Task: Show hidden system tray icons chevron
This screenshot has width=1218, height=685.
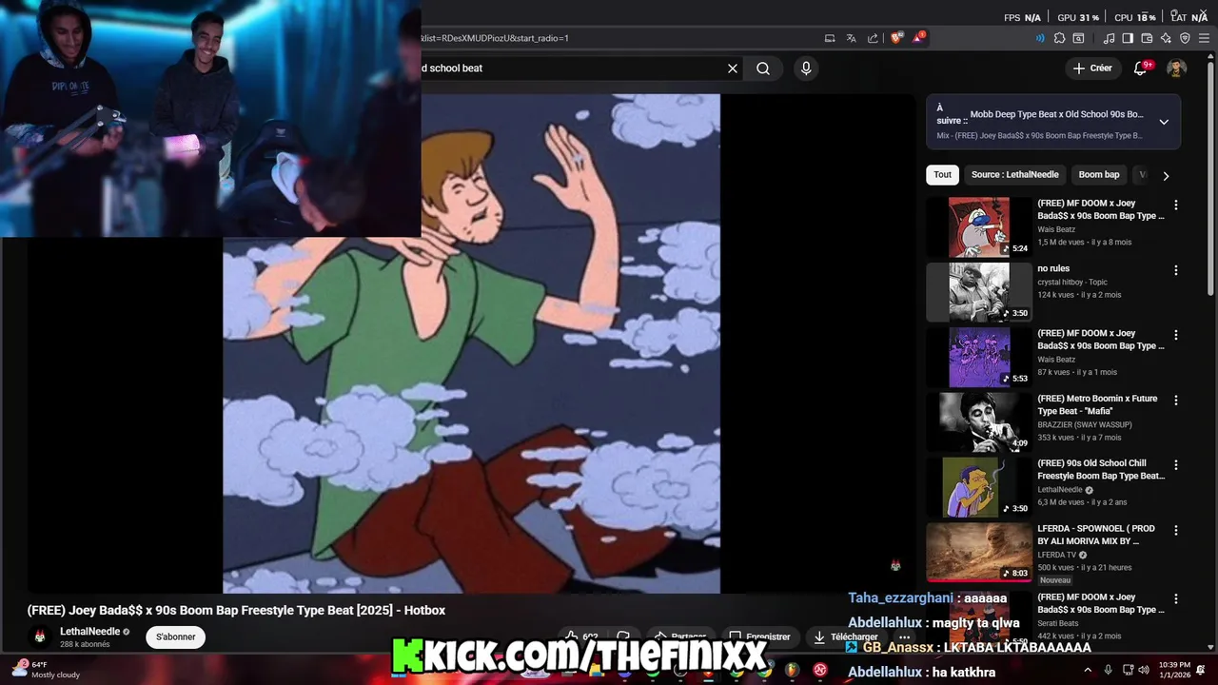Action: tap(1088, 670)
